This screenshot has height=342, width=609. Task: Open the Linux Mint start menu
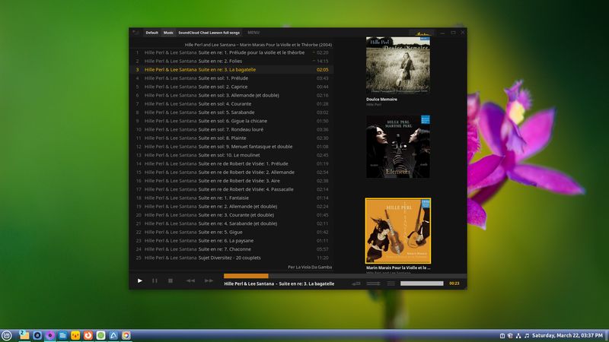(7, 335)
